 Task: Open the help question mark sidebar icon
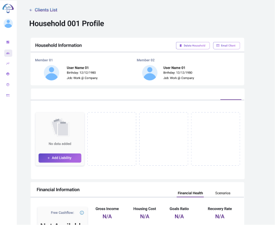point(8,85)
